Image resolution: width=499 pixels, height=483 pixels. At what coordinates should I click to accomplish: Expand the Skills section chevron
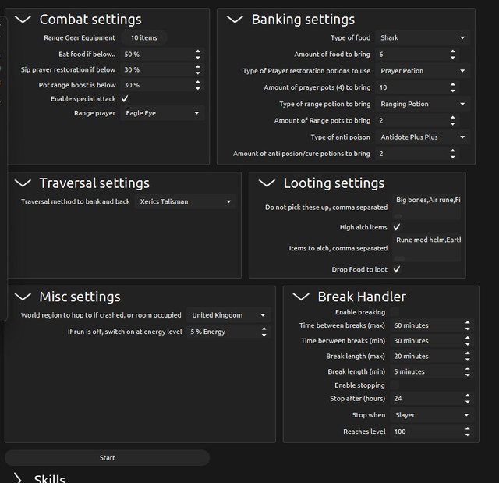(x=19, y=478)
